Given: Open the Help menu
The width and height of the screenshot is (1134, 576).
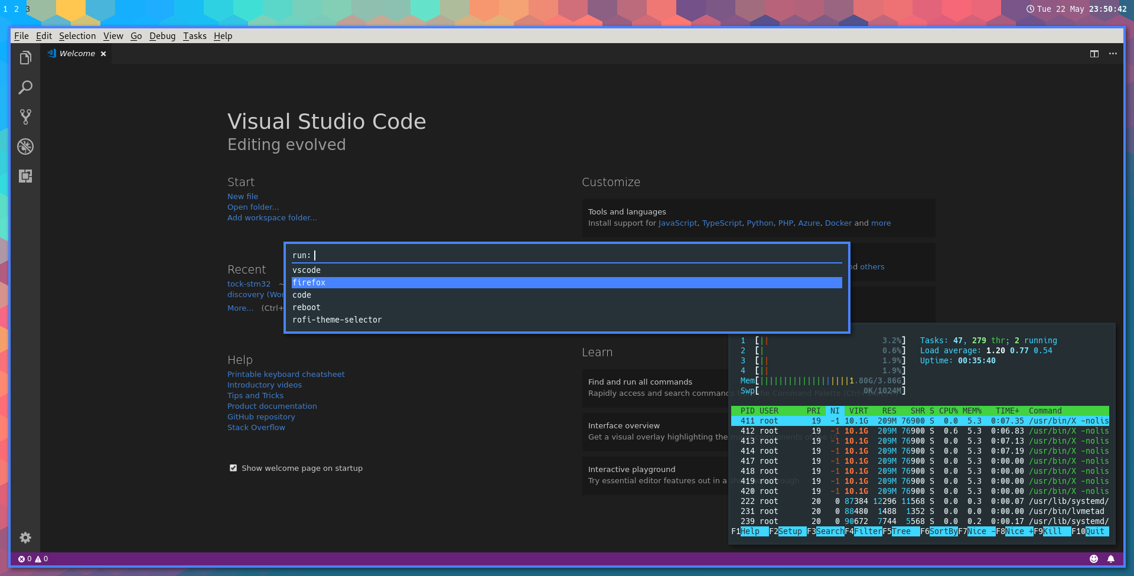Looking at the screenshot, I should point(223,36).
